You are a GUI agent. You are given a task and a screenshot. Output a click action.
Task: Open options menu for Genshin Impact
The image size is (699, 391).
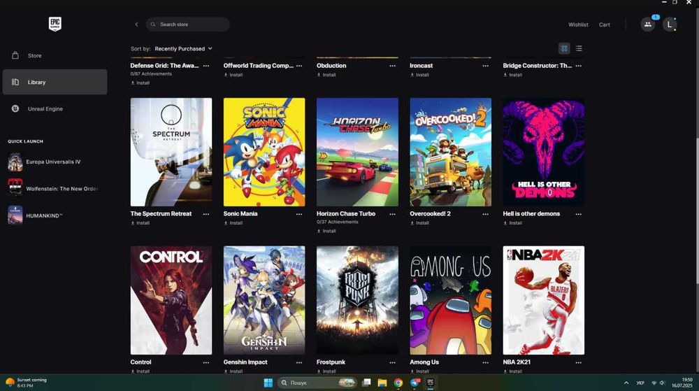(299, 363)
